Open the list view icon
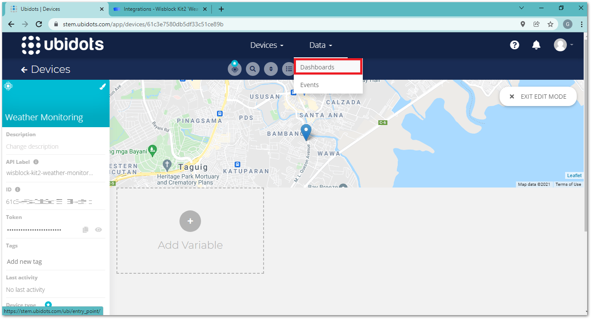This screenshot has height=319, width=591. coord(289,69)
